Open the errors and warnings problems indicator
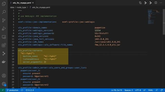The height and width of the screenshot is (92, 165). point(30,90)
